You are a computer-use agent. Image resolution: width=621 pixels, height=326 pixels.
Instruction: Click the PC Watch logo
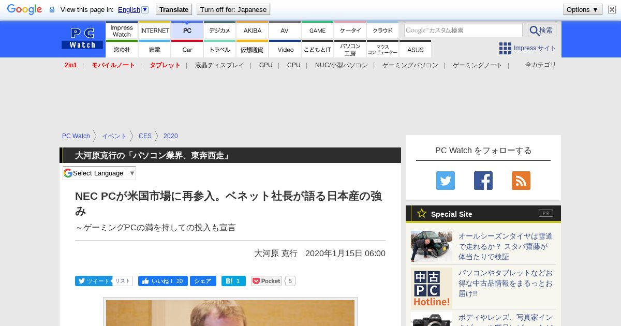82,38
